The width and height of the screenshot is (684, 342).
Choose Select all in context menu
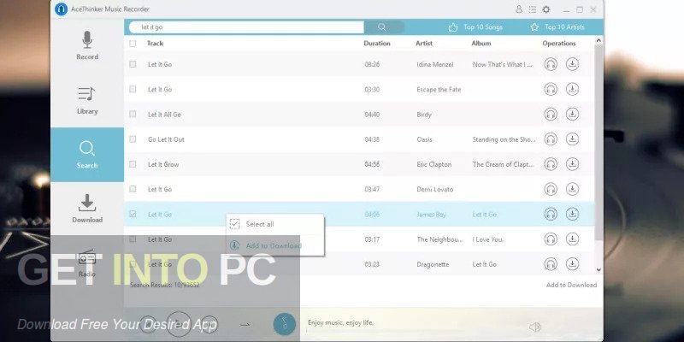pyautogui.click(x=274, y=224)
